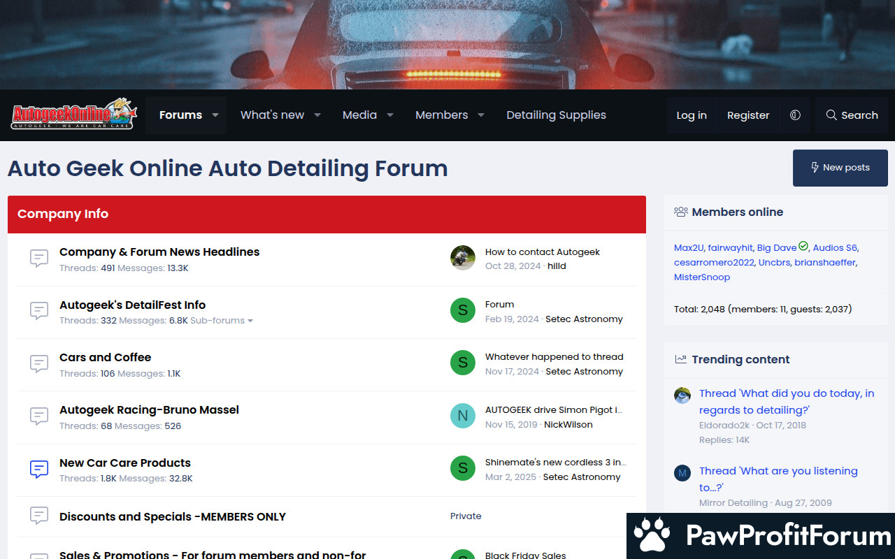Click Setec Astronomy on Feb 19, 2024 row
Viewport: 895px width, 559px height.
[584, 319]
